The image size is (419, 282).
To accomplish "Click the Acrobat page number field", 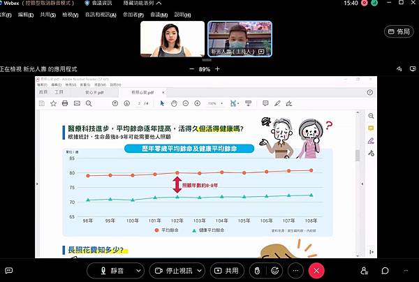I will click(139, 103).
